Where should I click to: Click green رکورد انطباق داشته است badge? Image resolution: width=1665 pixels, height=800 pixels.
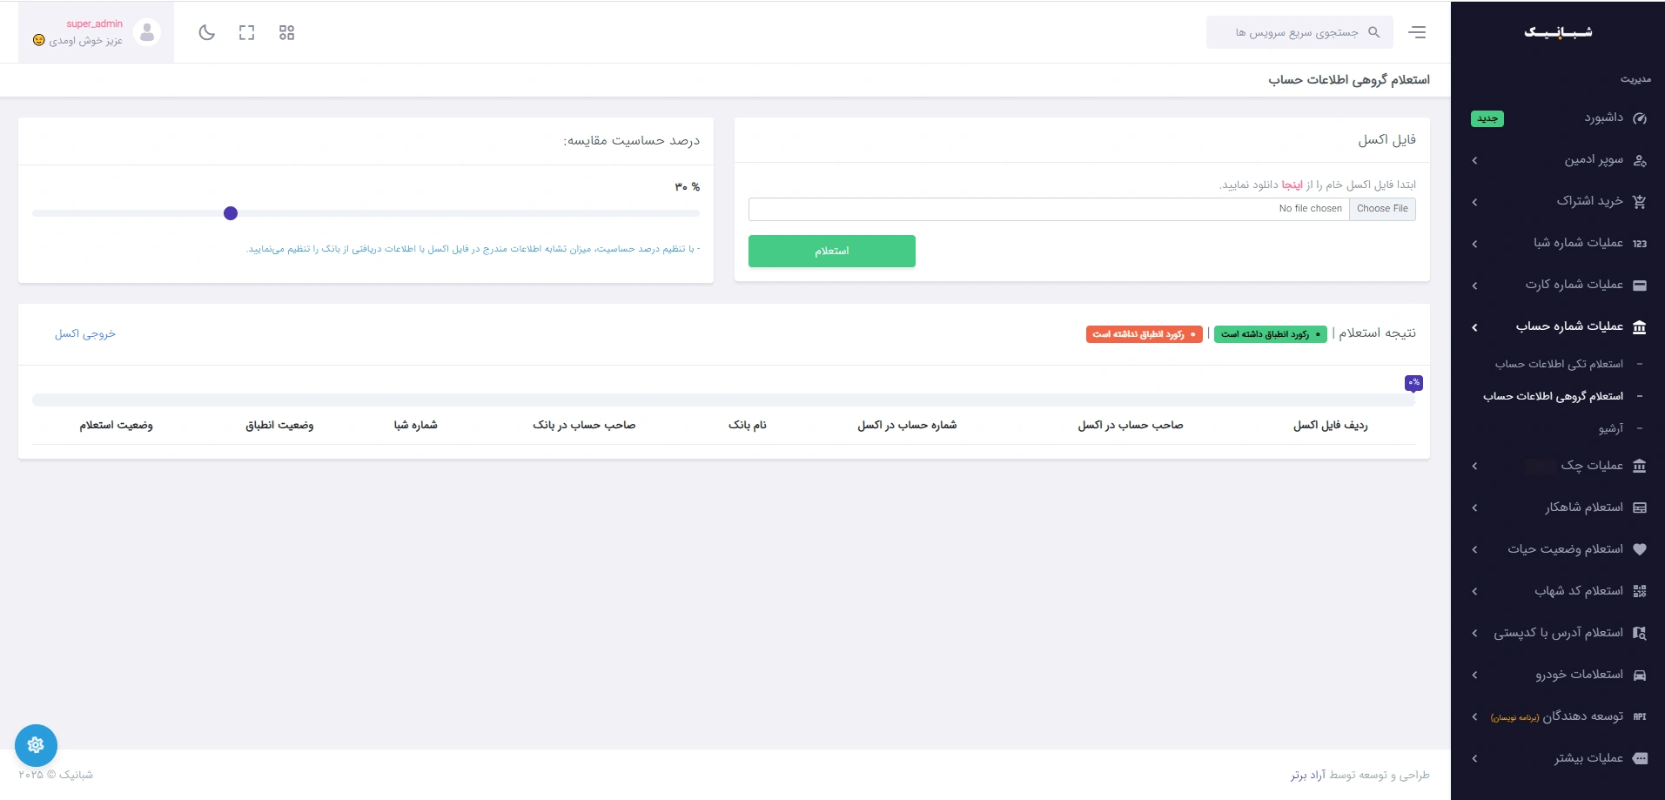pyautogui.click(x=1271, y=334)
